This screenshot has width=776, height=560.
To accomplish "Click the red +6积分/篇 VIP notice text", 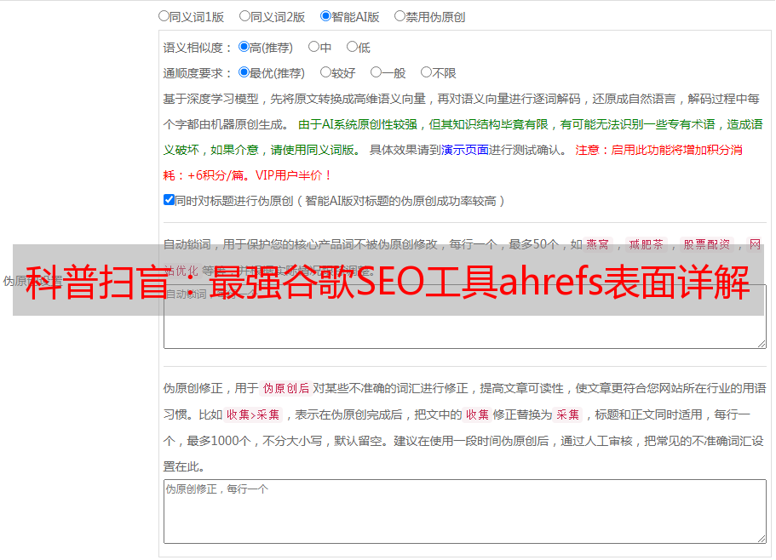I will (x=246, y=175).
